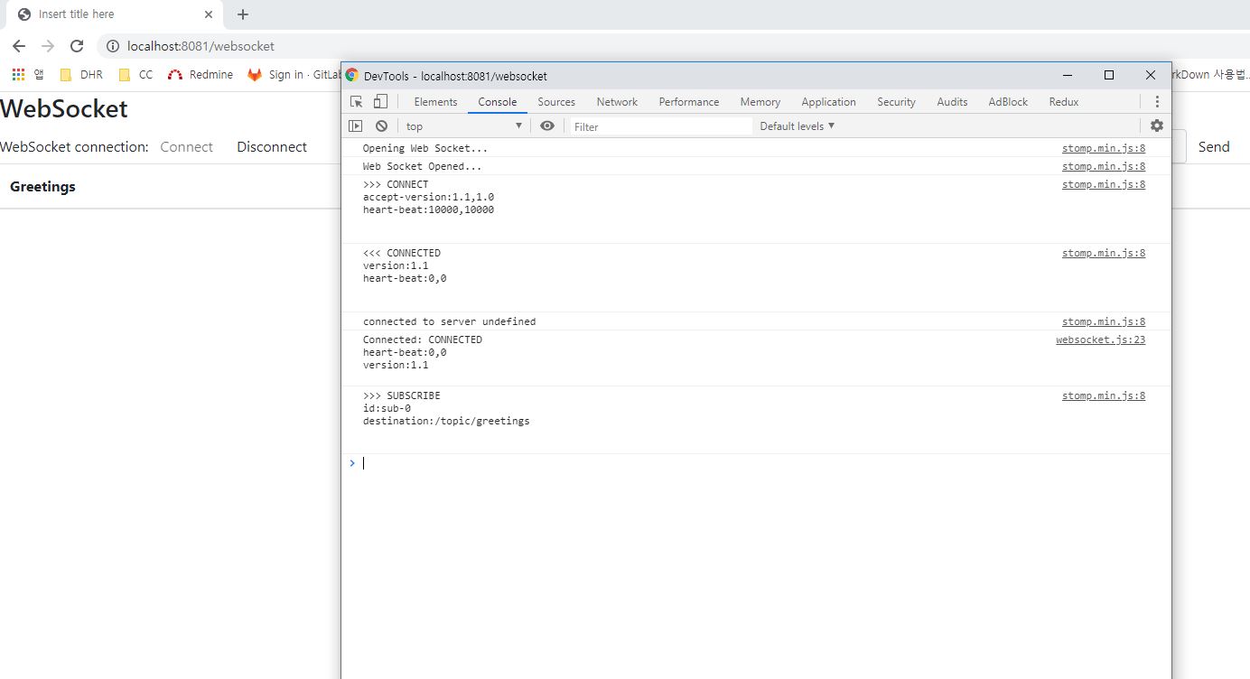Screen dimensions: 1250x679
Task: Switch to the Security tab
Action: point(896,102)
